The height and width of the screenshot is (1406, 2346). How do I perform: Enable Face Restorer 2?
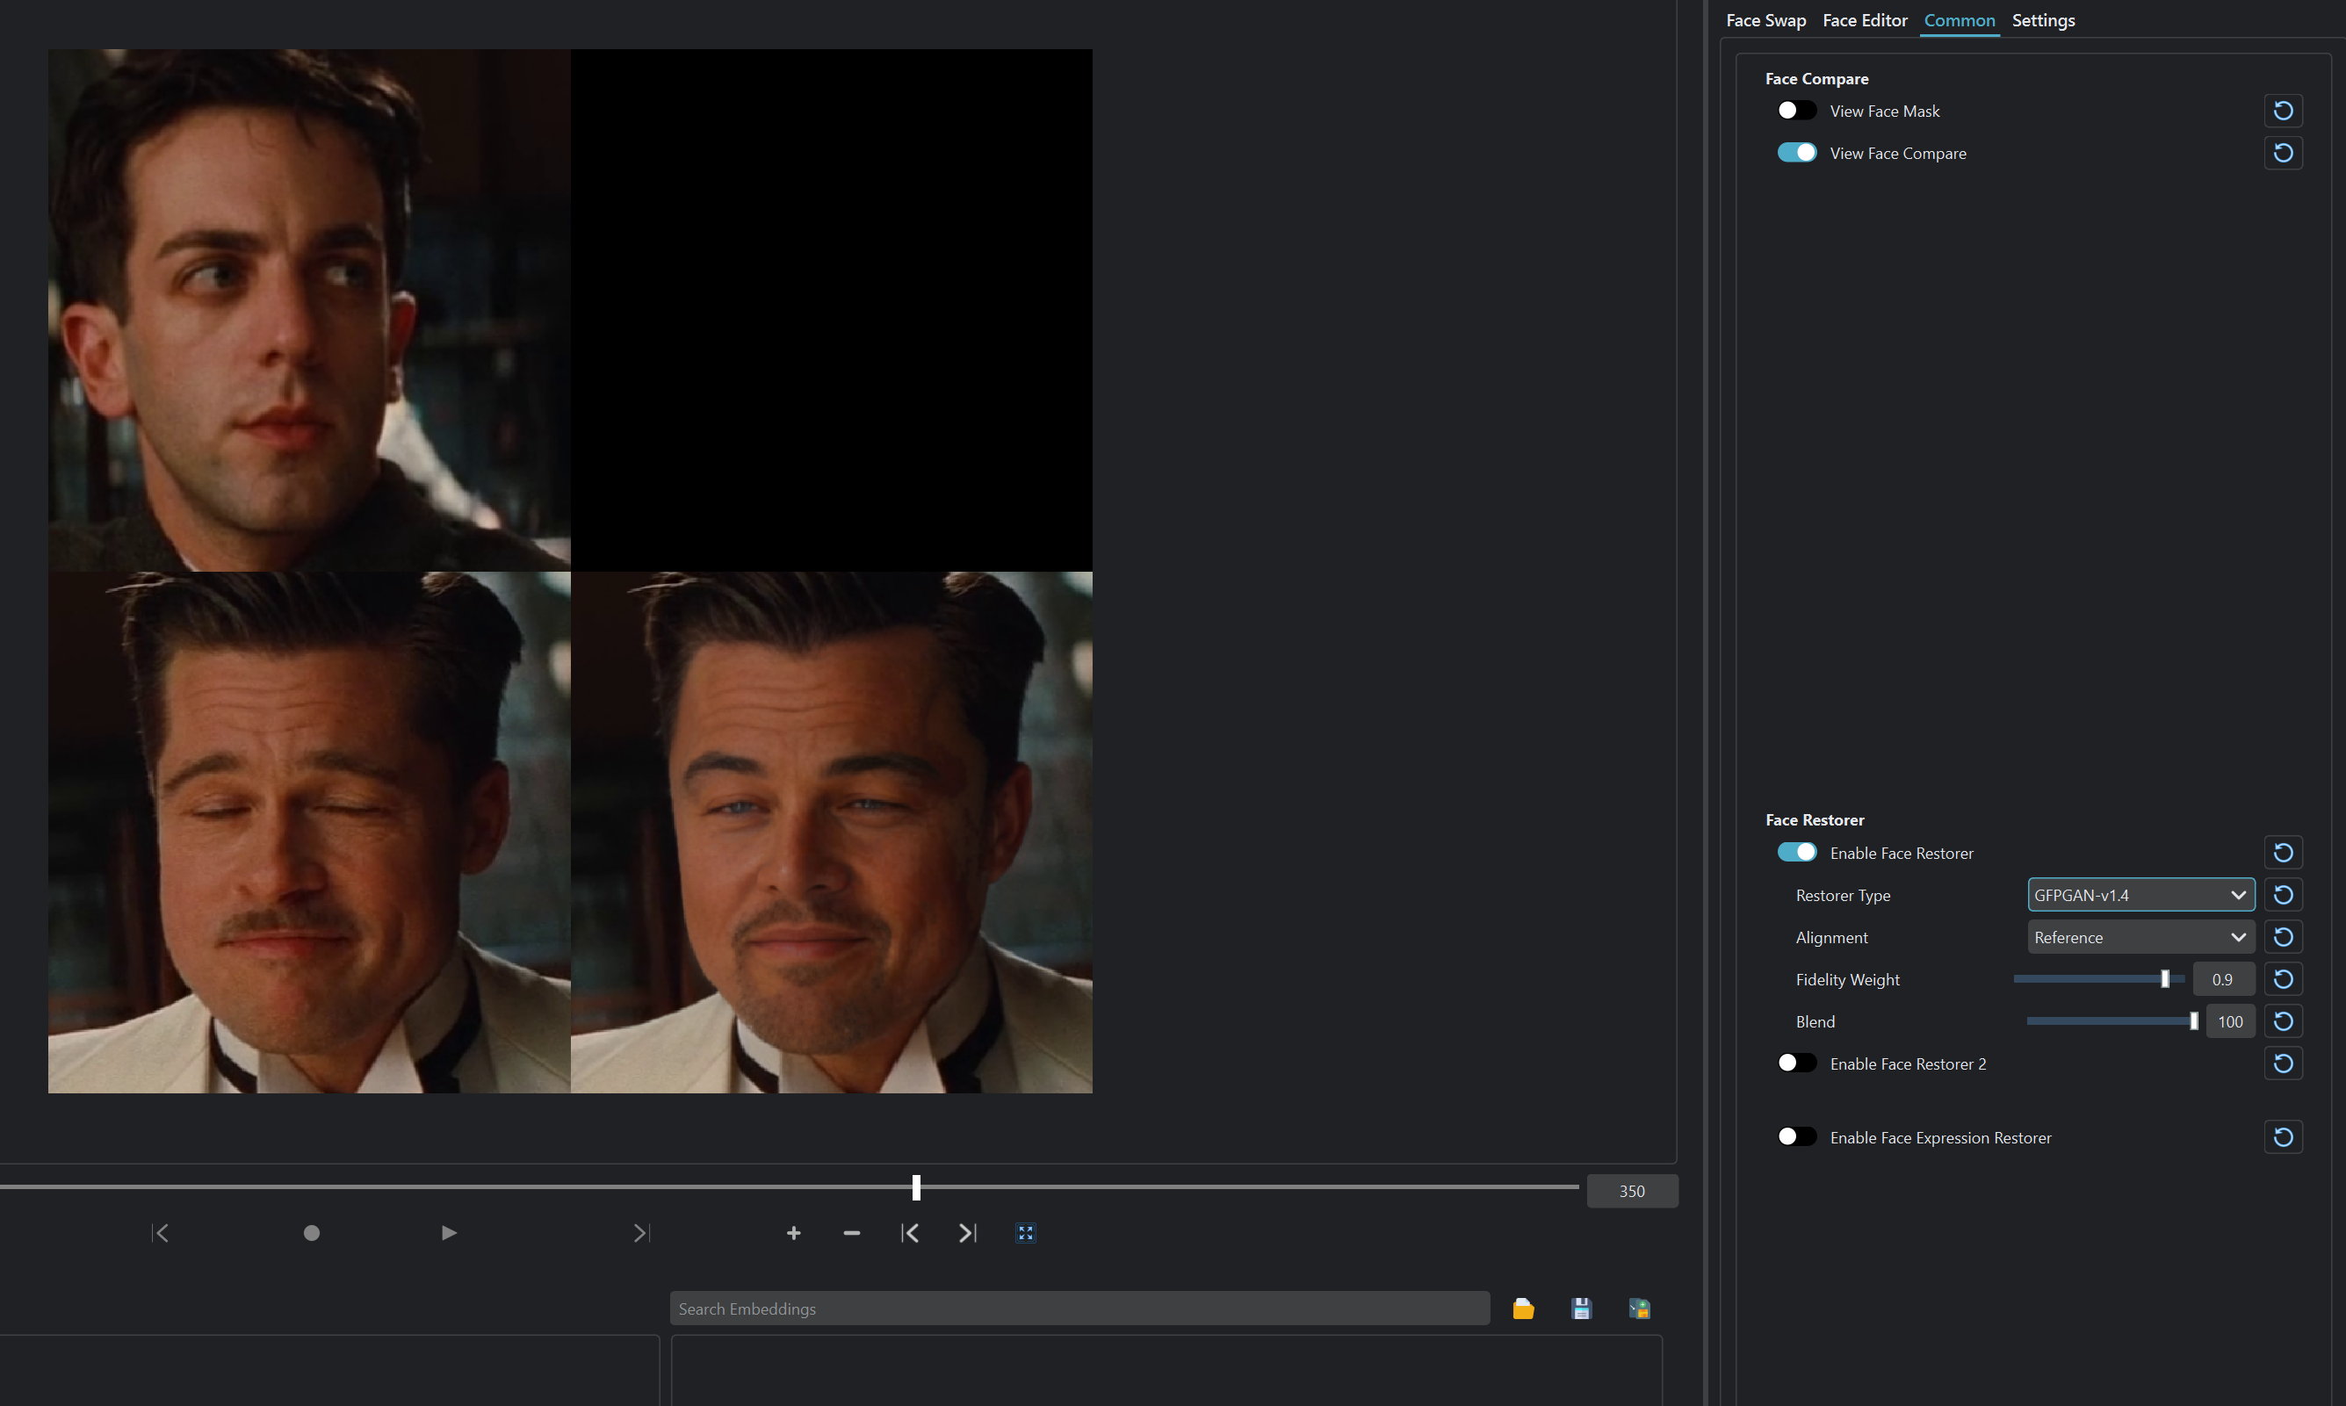1795,1063
